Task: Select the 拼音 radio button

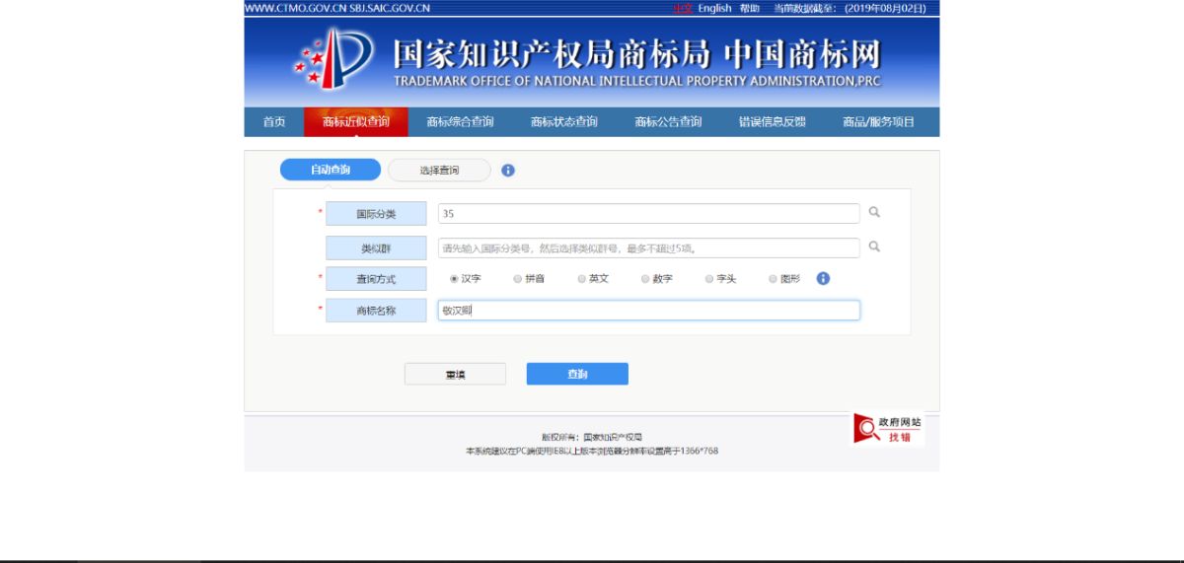Action: click(517, 279)
